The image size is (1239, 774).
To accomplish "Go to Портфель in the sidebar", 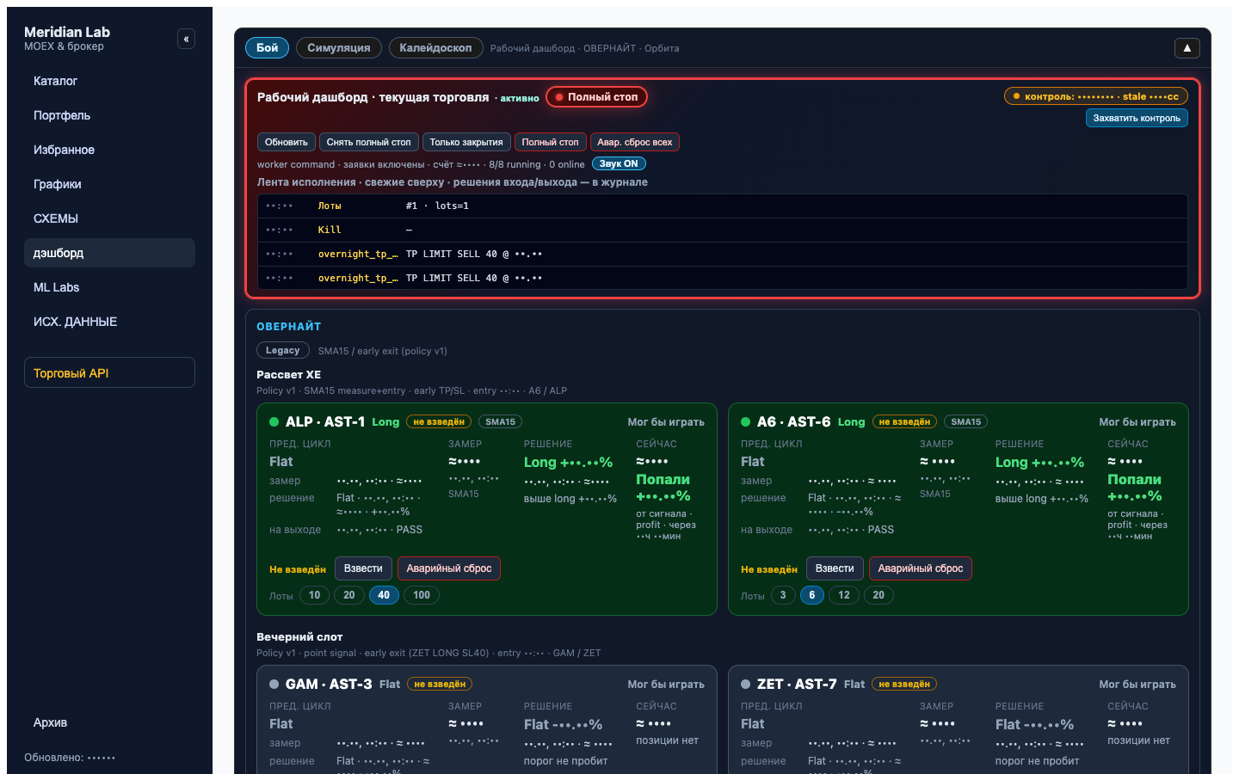I will click(x=109, y=115).
